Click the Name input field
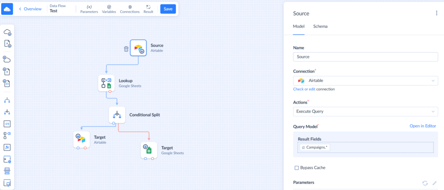Viewport: 444px width, 190px height. tap(365, 57)
